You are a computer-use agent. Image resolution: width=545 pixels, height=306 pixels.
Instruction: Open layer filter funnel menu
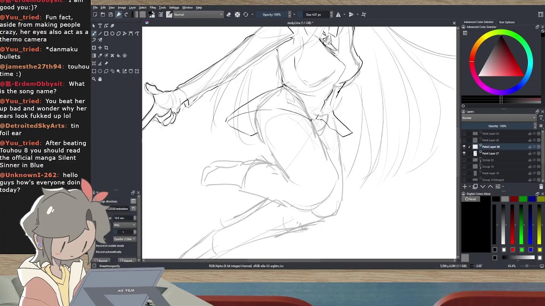pos(541,118)
